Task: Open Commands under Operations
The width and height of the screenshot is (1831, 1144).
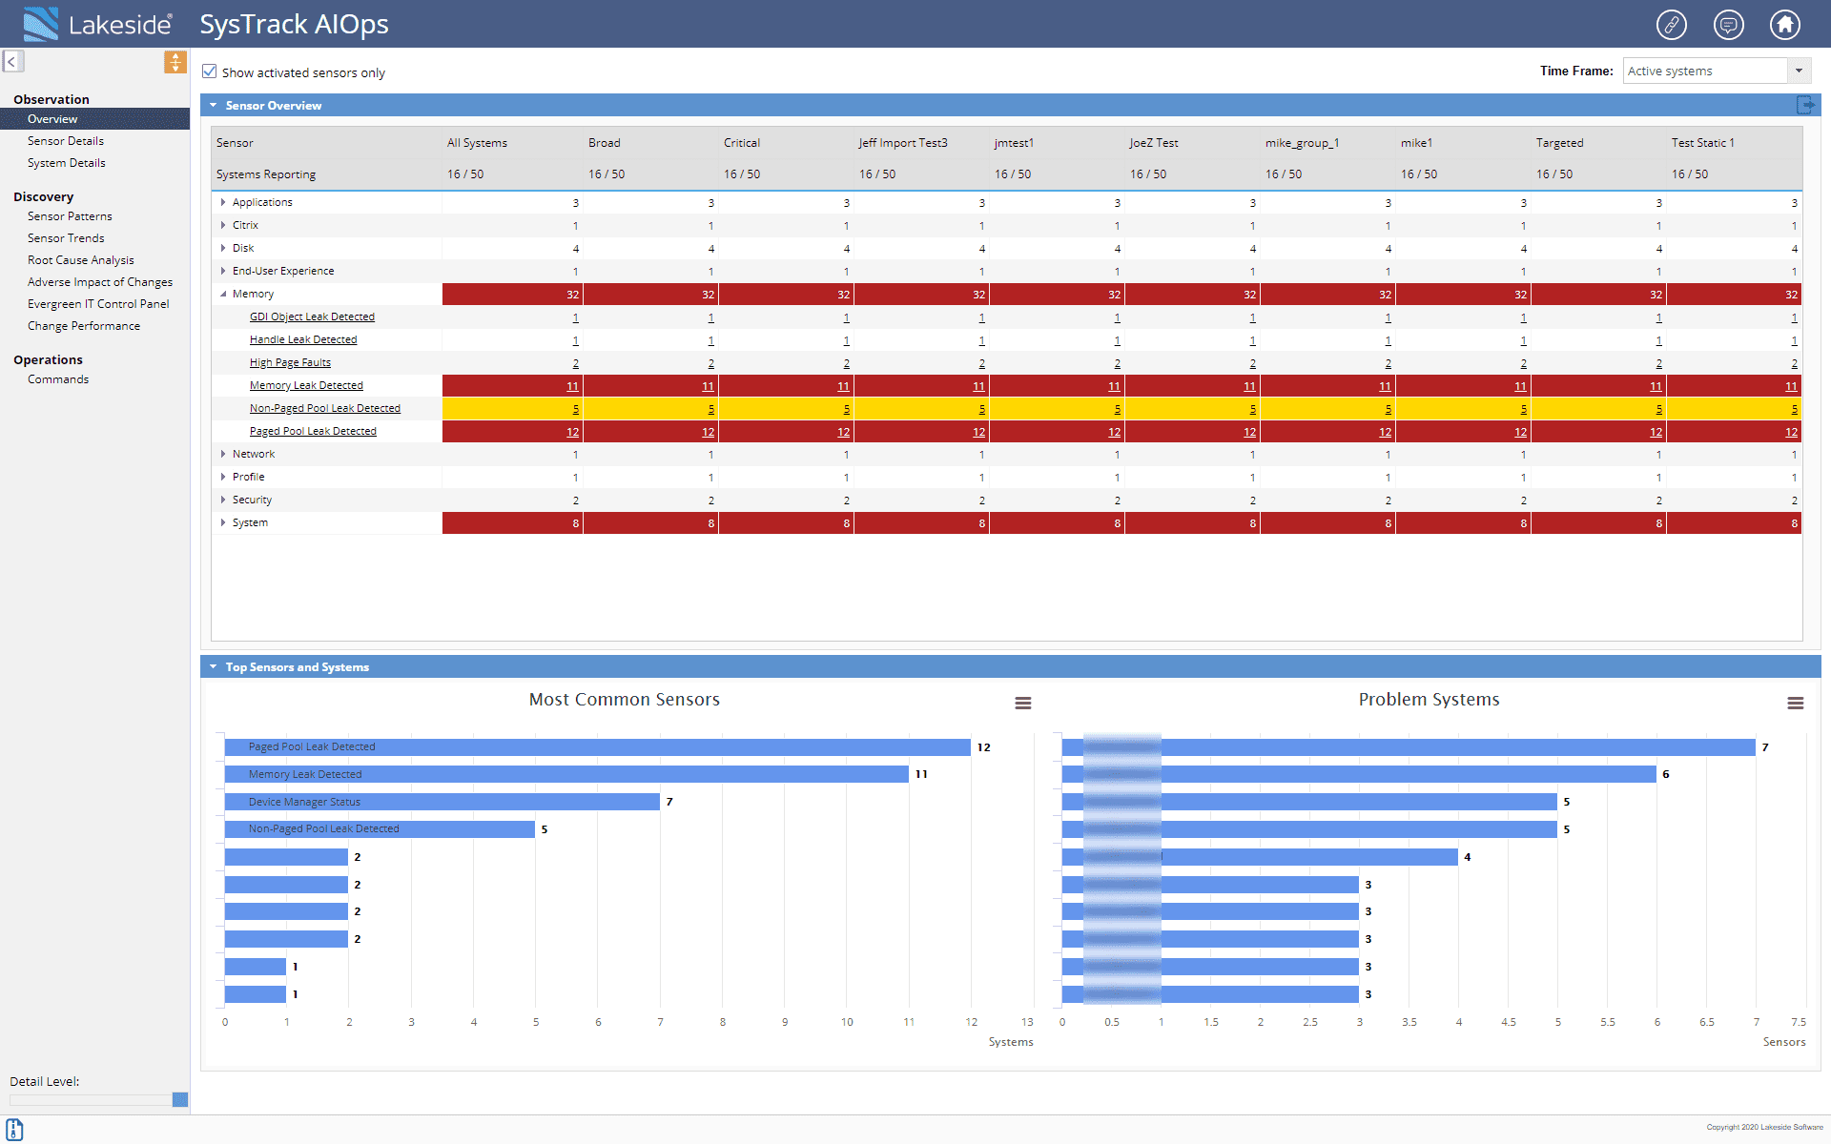Action: 58,379
